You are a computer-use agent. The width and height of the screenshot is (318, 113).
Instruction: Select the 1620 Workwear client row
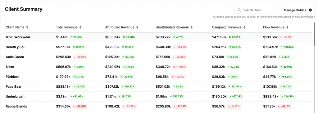click(159, 37)
